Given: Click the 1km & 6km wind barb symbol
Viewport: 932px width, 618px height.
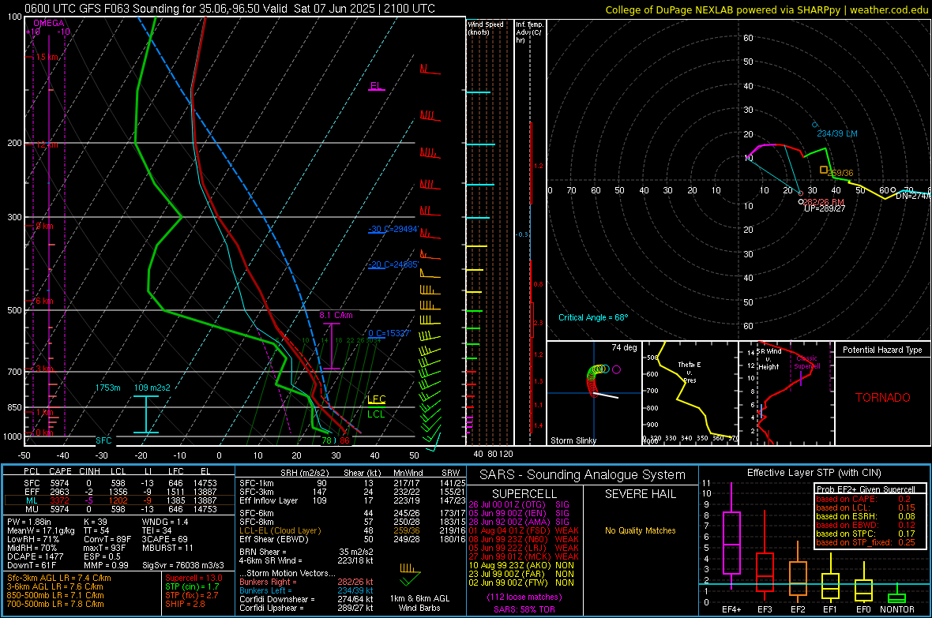Looking at the screenshot, I should point(410,573).
